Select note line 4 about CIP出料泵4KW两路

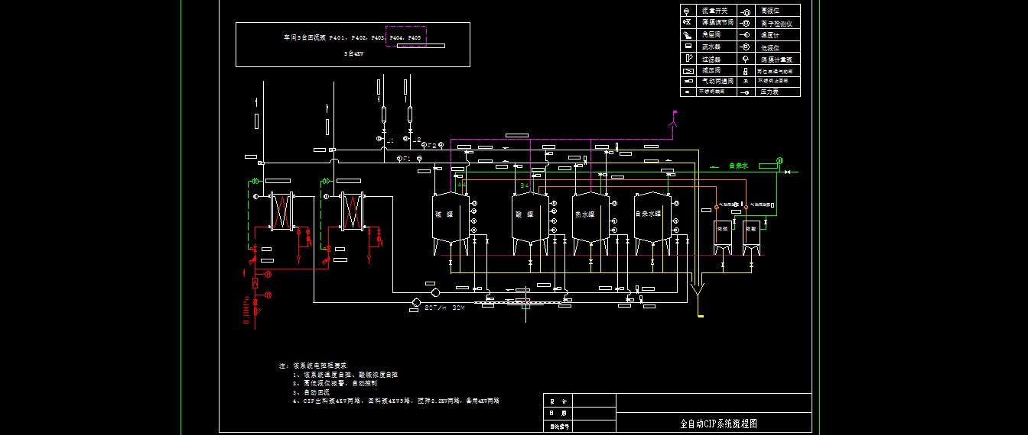(x=397, y=401)
